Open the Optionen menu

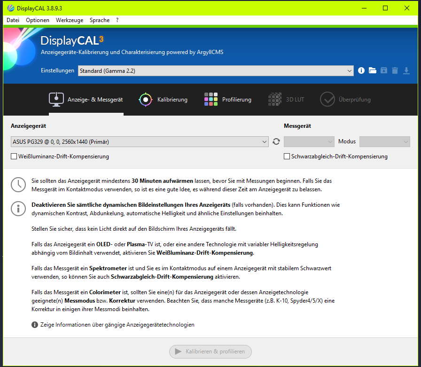[38, 20]
